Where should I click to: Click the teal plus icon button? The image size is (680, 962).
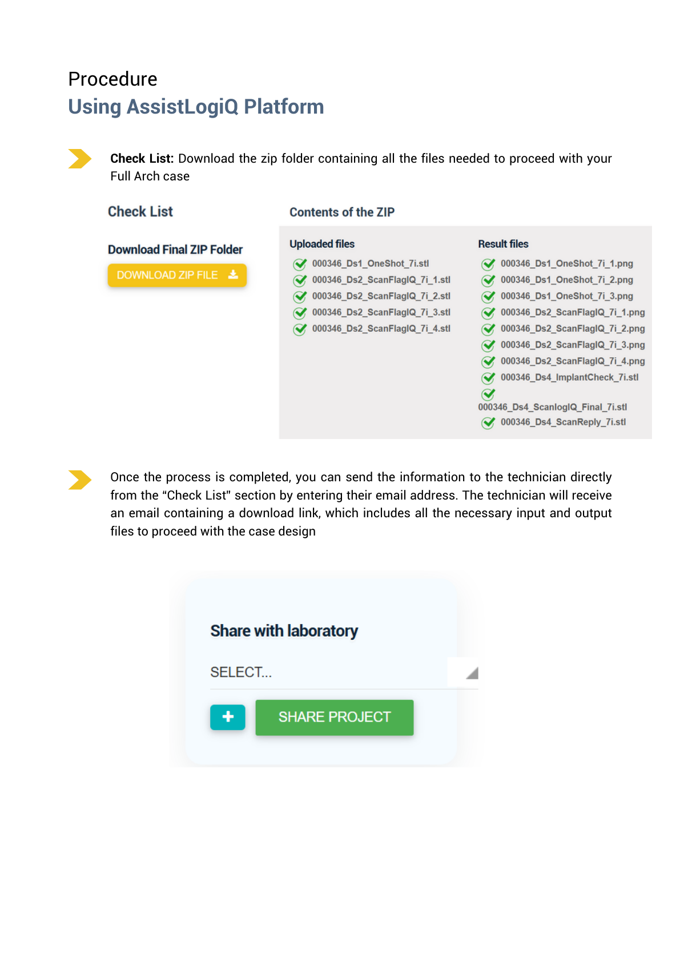[227, 717]
